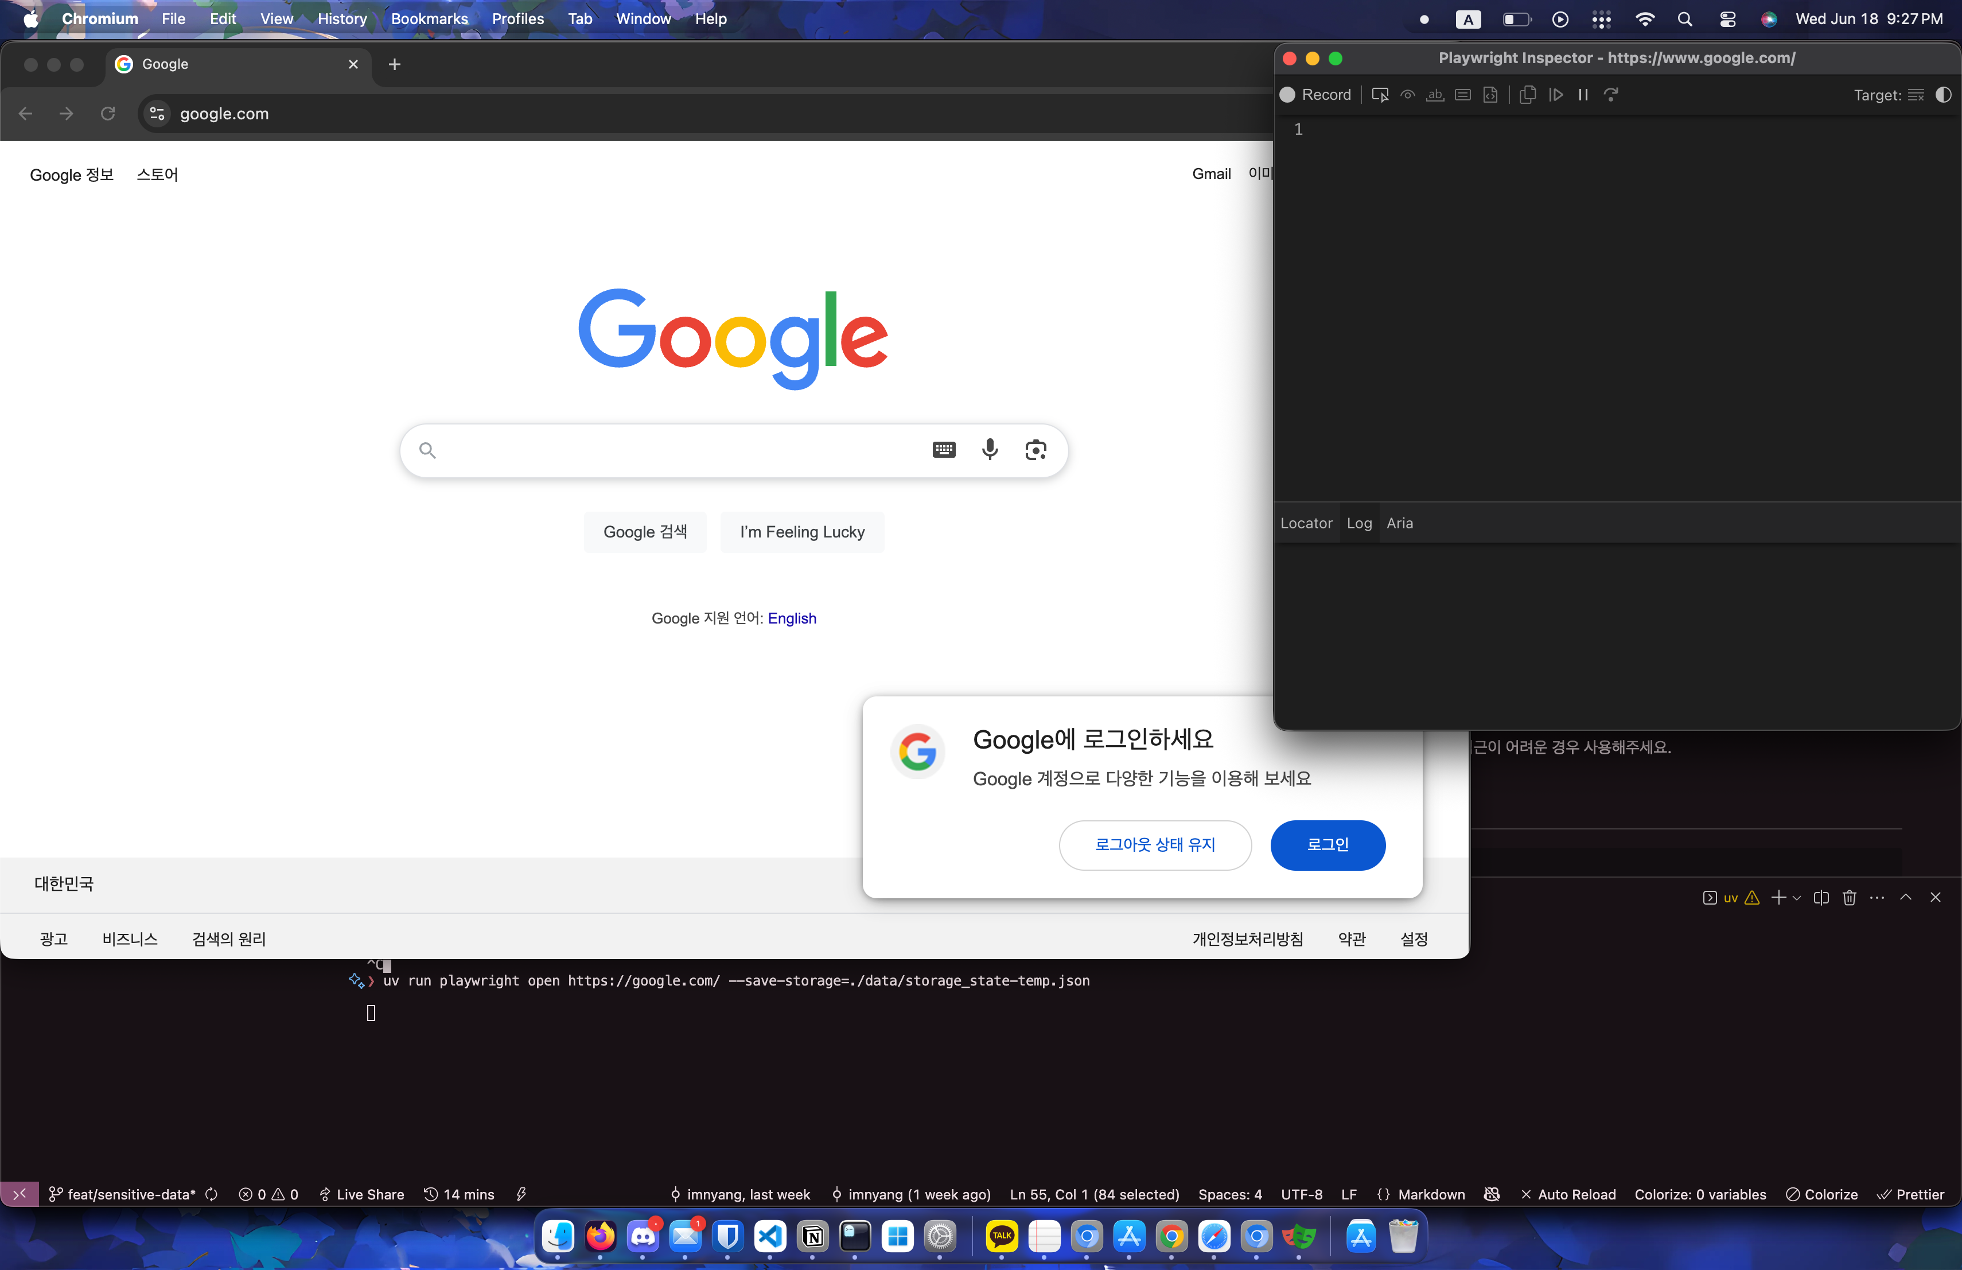Viewport: 1962px width, 1270px height.
Task: Open the 약관 footer link
Action: [x=1352, y=938]
